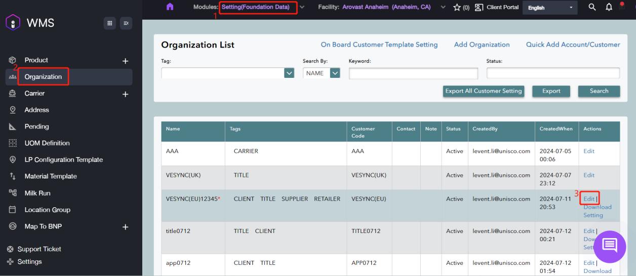636x276 pixels.
Task: Click the Client Portal icon
Action: coord(479,8)
